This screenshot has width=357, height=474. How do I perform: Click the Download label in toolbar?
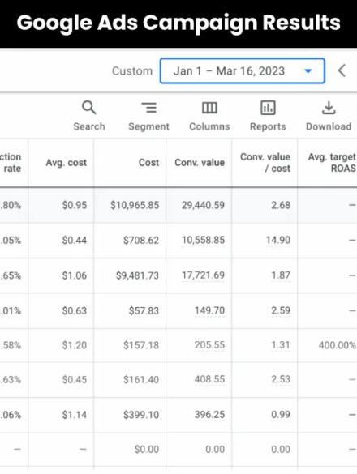329,126
